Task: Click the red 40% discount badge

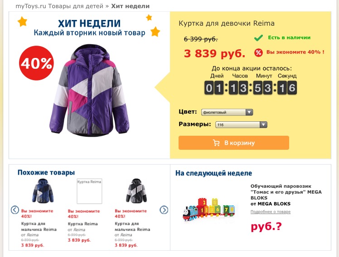Action: coord(36,63)
